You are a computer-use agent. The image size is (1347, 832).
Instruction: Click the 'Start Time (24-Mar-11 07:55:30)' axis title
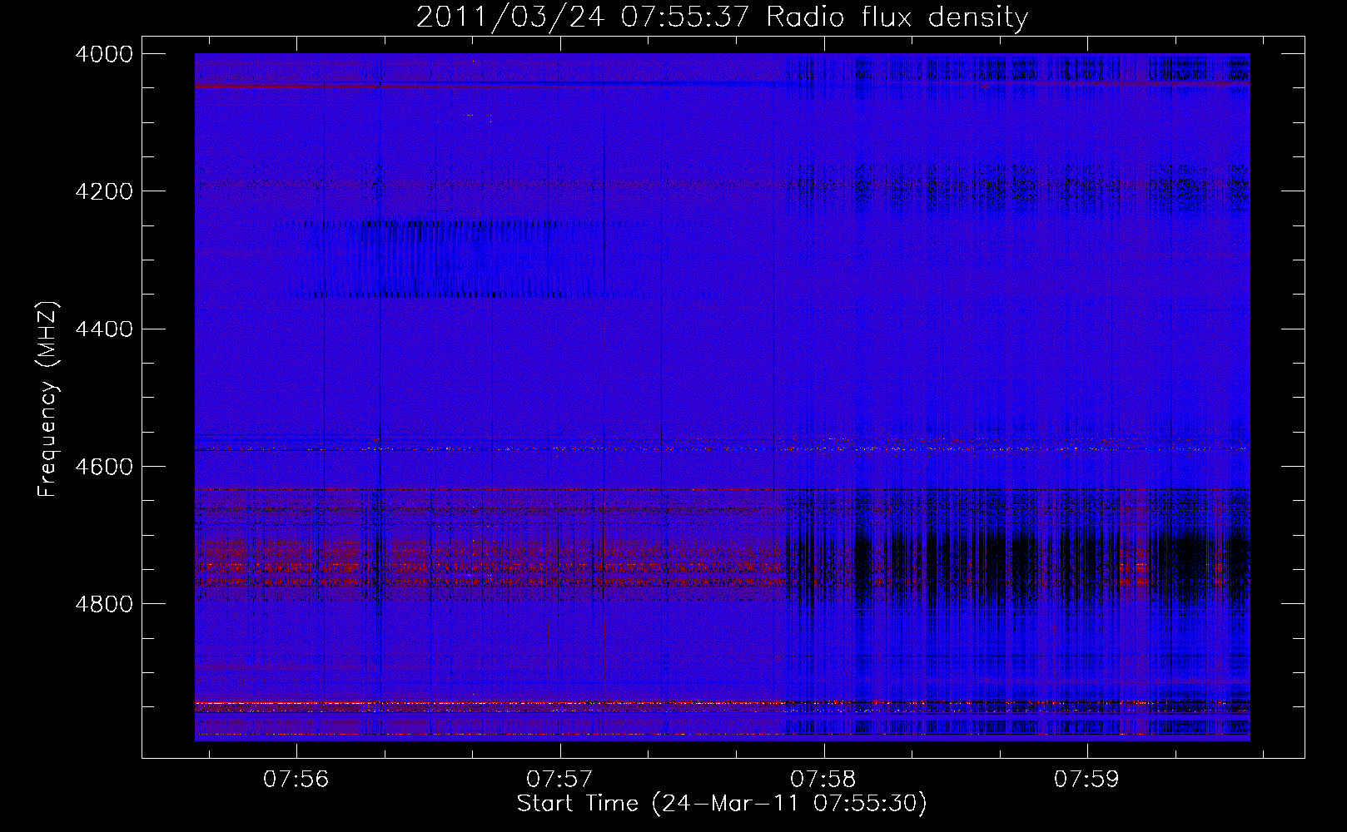tap(722, 804)
